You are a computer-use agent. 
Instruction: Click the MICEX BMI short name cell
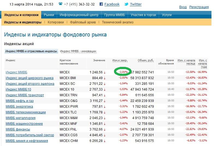(x=68, y=78)
